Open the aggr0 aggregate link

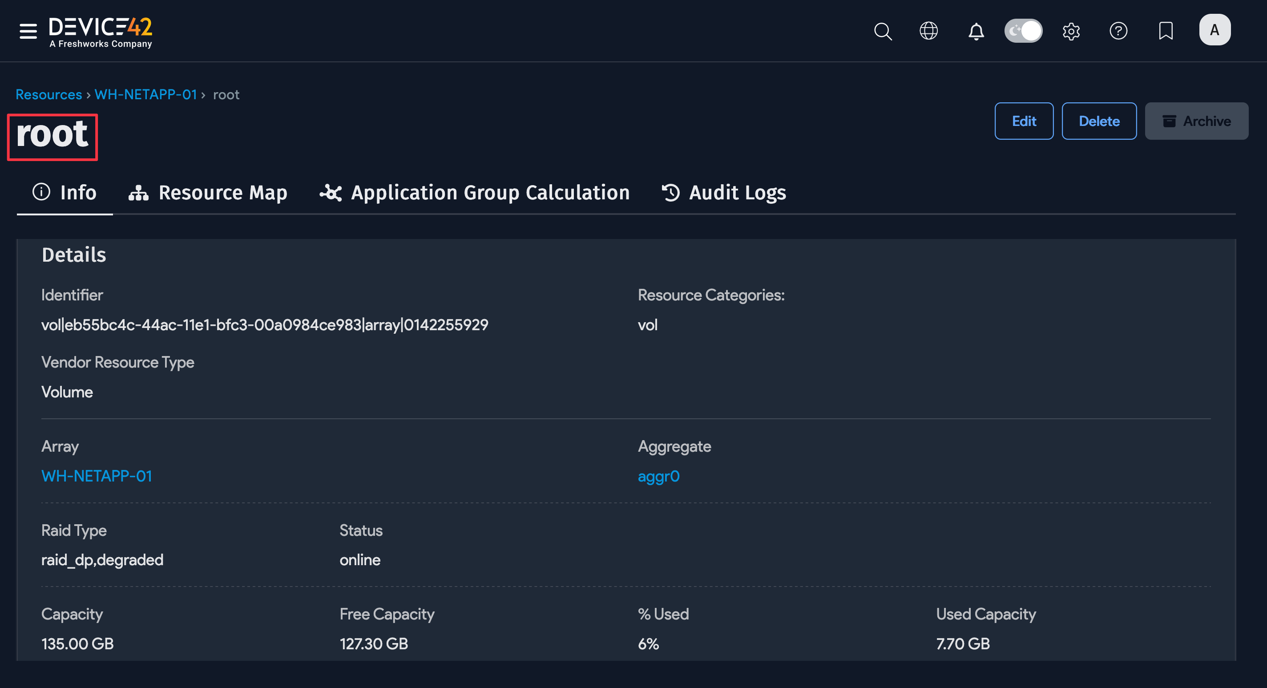pos(658,476)
